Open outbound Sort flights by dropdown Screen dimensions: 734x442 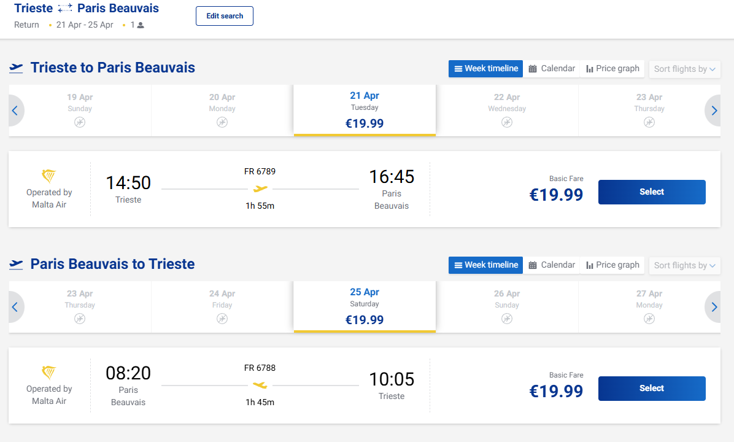[x=684, y=69]
